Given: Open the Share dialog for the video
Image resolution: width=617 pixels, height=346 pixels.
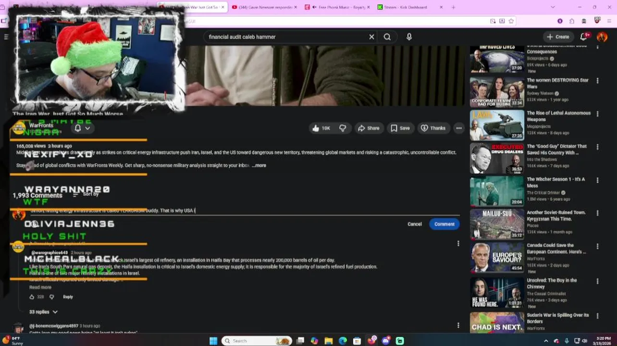Looking at the screenshot, I should point(369,128).
